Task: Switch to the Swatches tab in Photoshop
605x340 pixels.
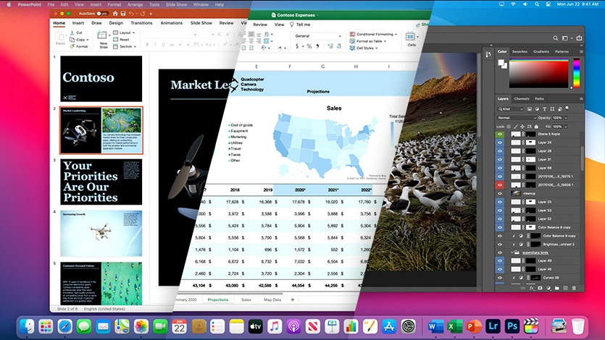Action: tap(520, 51)
